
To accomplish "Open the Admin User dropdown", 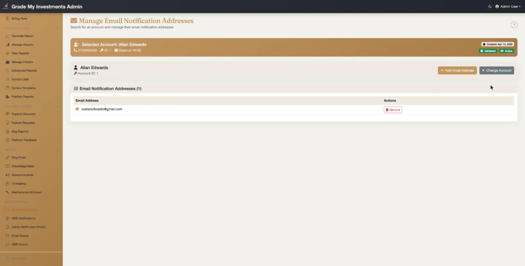I will click(508, 7).
